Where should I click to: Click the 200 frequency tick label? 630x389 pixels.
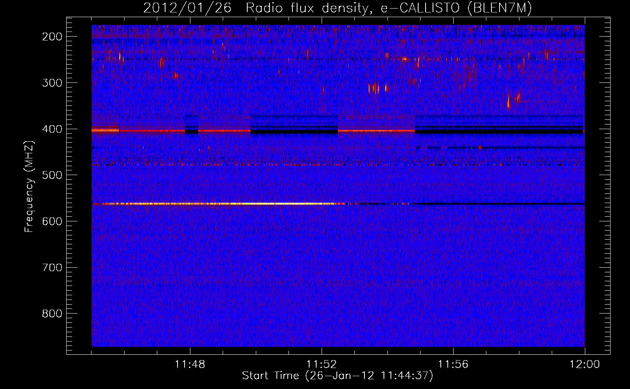[x=52, y=37]
